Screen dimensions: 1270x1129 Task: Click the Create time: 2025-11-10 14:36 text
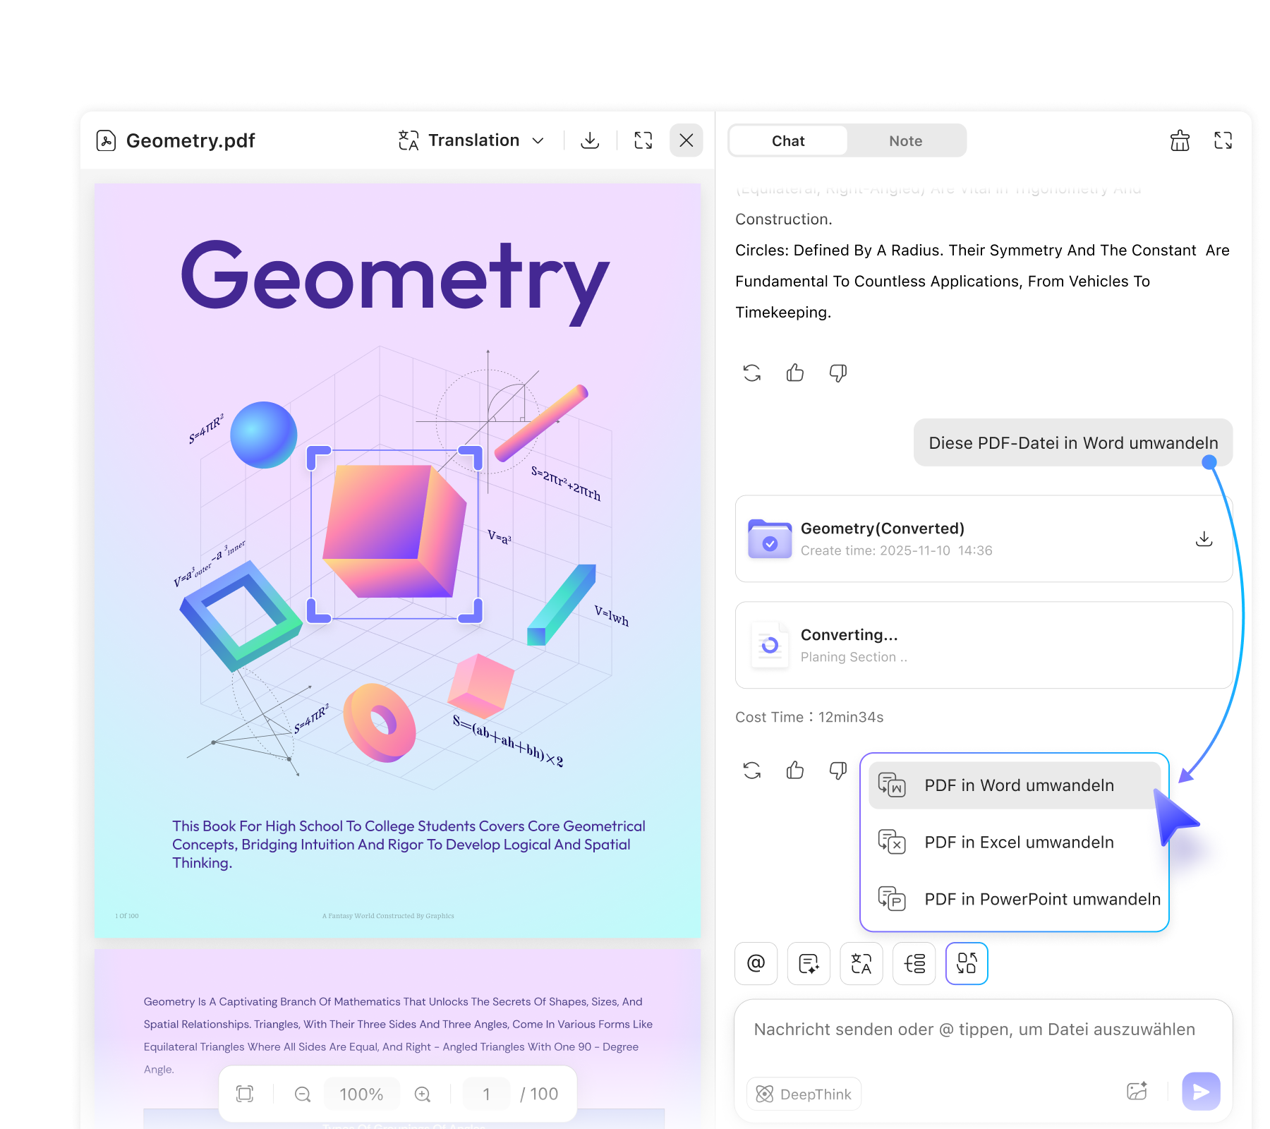896,550
